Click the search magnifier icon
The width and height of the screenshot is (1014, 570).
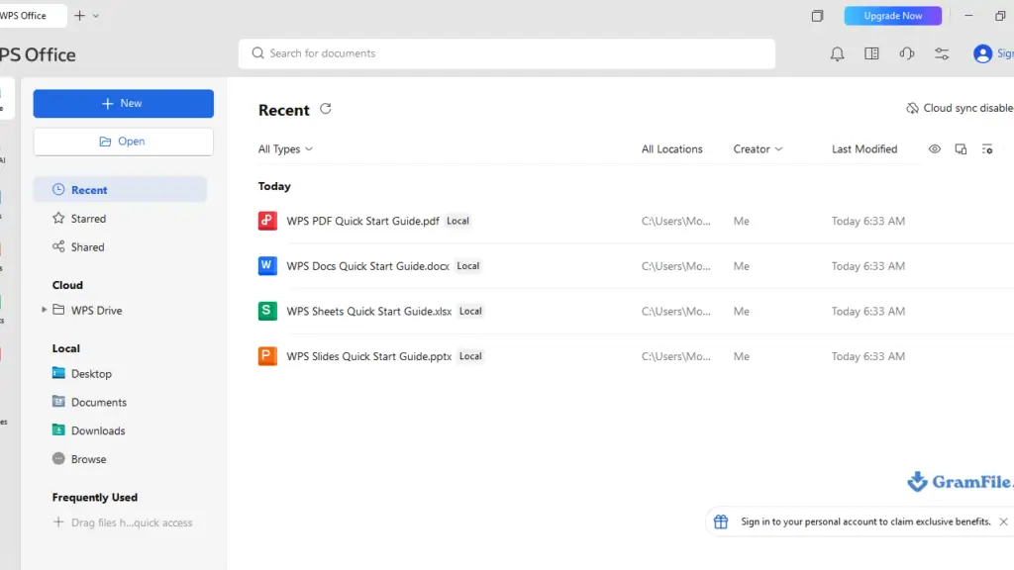[257, 53]
